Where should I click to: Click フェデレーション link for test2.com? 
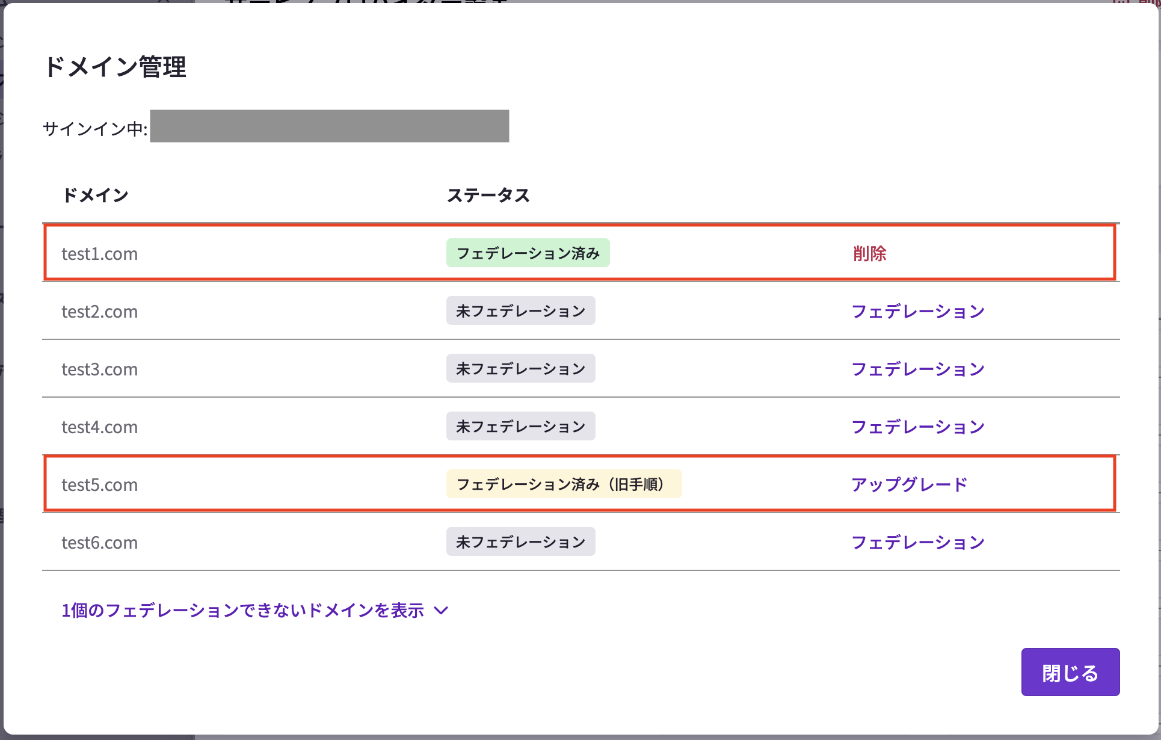918,311
